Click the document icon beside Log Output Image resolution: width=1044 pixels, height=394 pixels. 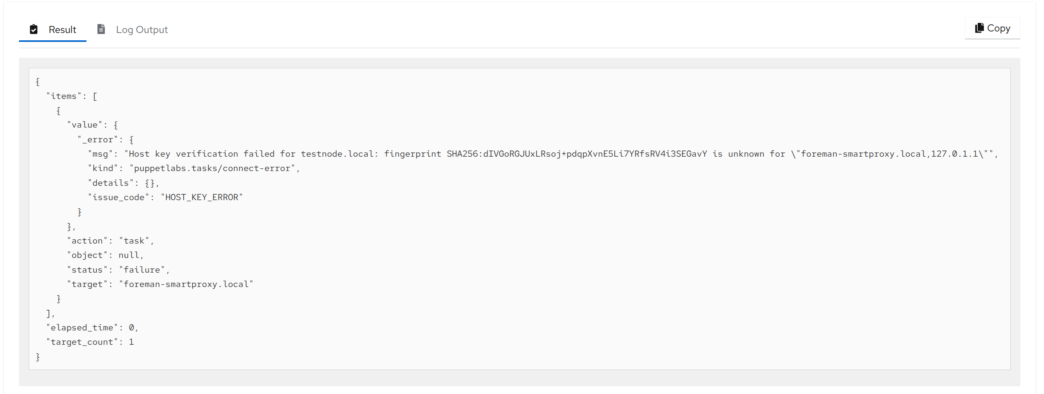point(101,29)
